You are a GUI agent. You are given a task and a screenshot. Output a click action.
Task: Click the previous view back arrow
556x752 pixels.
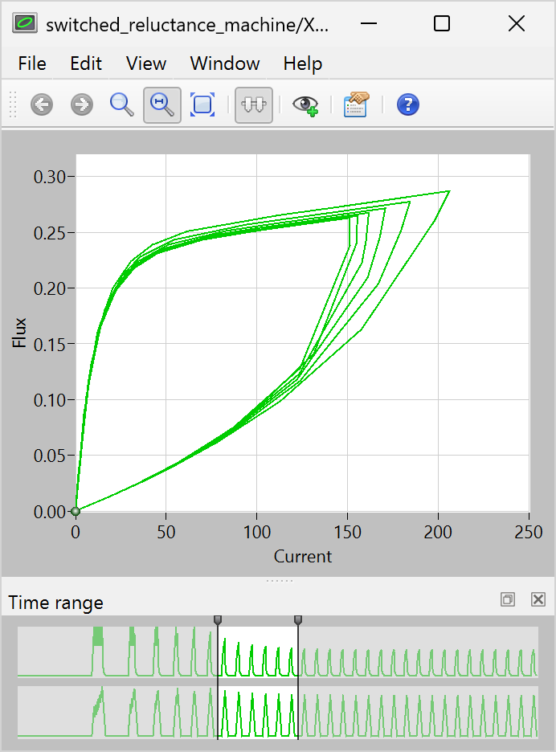[42, 104]
